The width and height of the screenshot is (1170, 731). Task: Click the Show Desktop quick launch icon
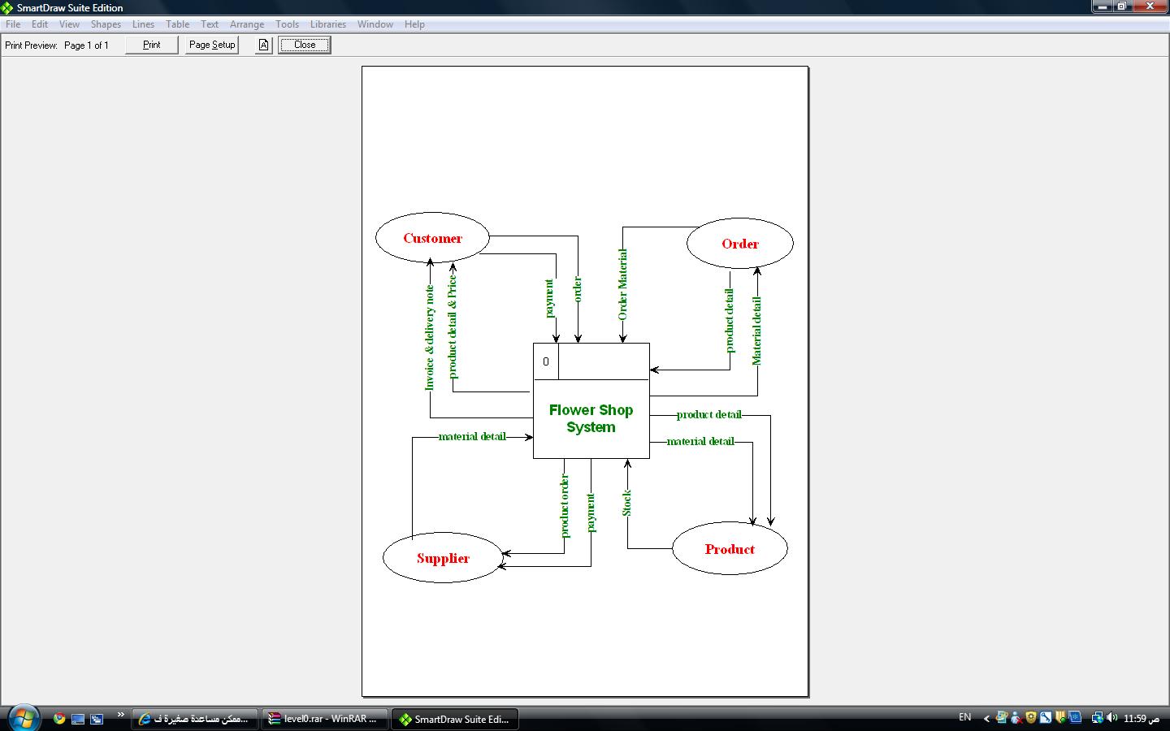click(x=78, y=719)
